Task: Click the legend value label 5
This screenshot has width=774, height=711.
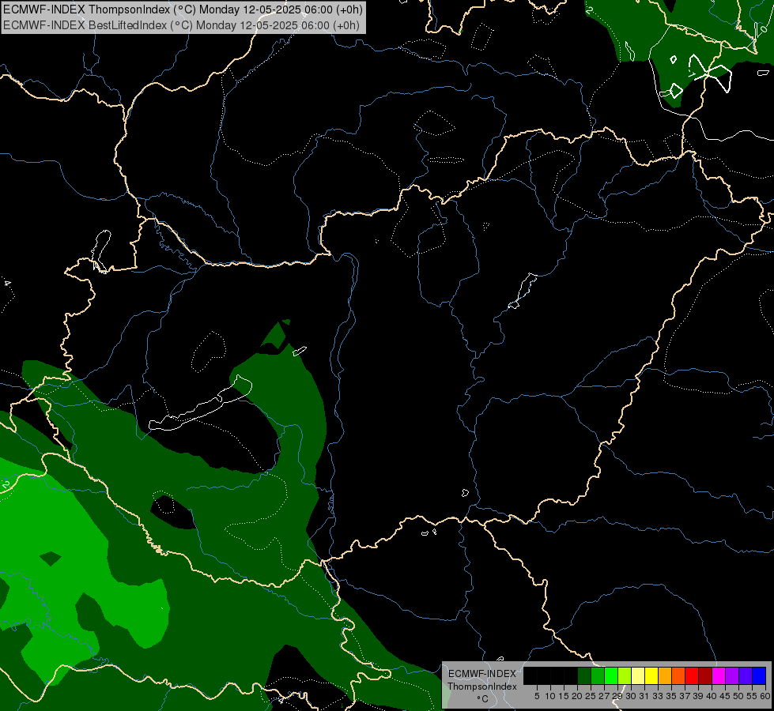Action: (x=537, y=696)
